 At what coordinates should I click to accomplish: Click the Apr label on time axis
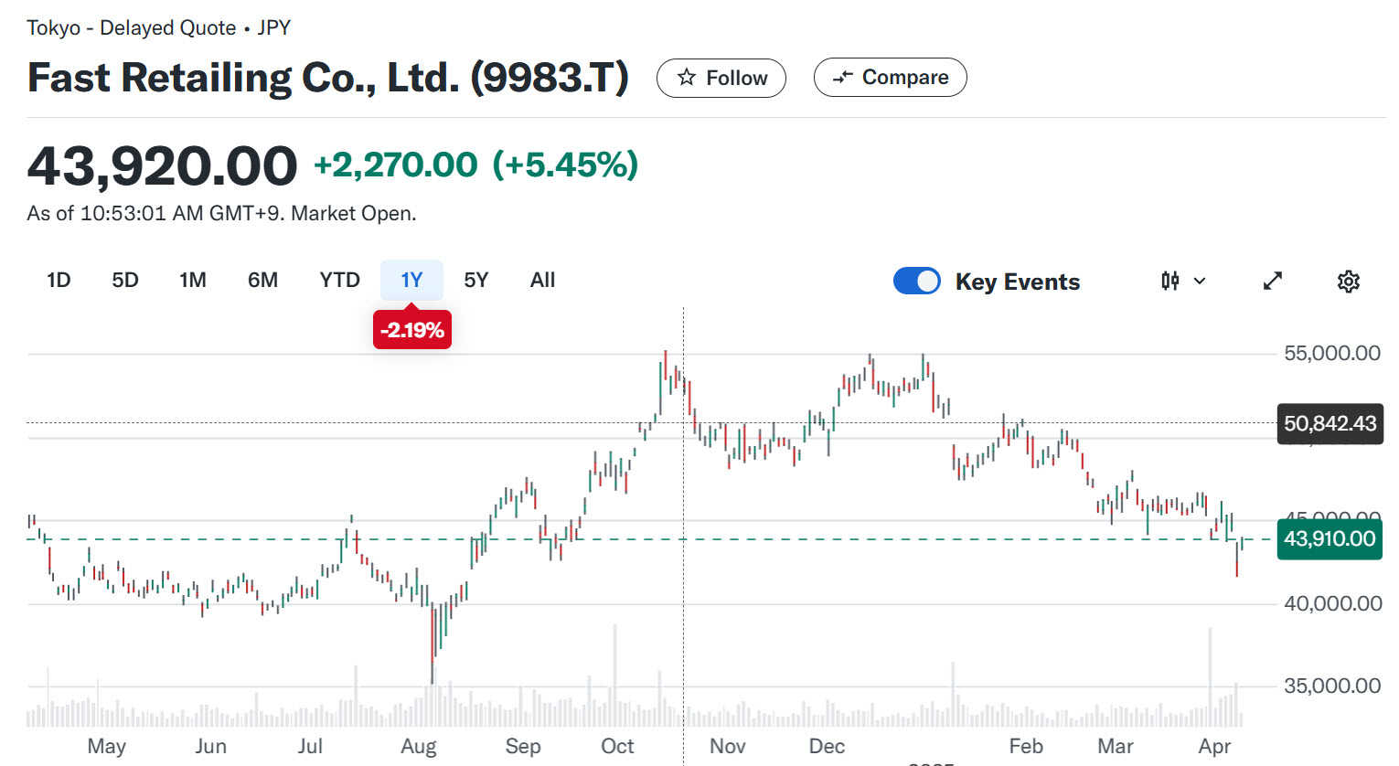coord(1214,746)
